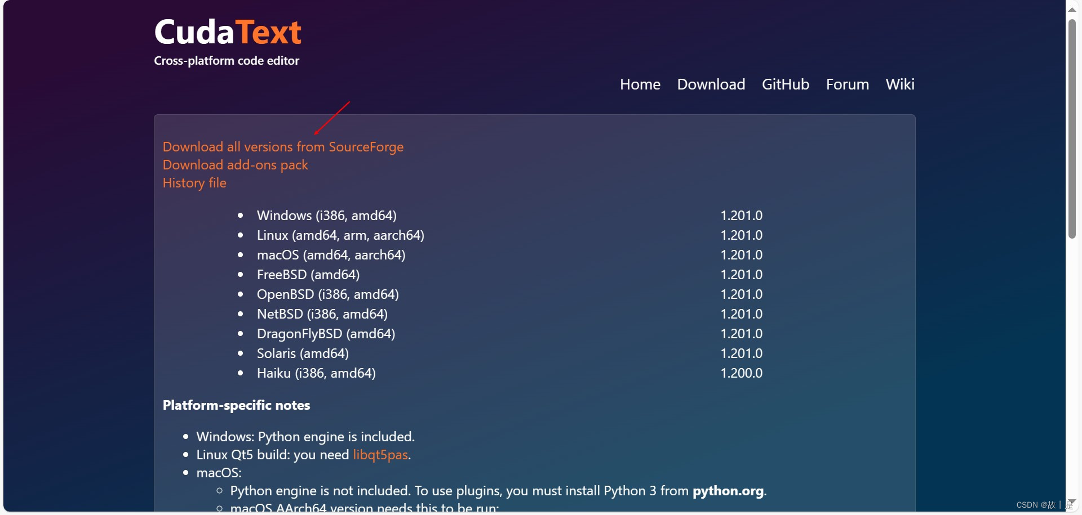The image size is (1082, 515).
Task: Click the vertical scrollbar thumb
Action: click(x=1072, y=129)
